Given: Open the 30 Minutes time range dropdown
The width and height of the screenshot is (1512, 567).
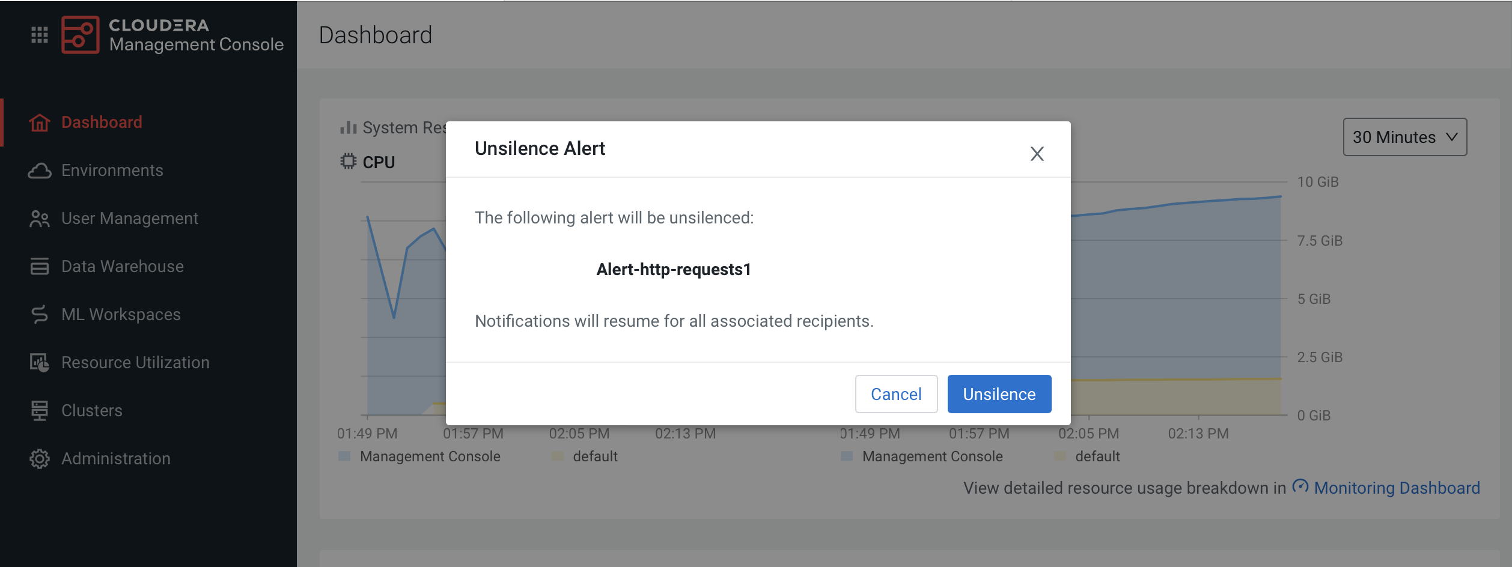Looking at the screenshot, I should 1404,137.
